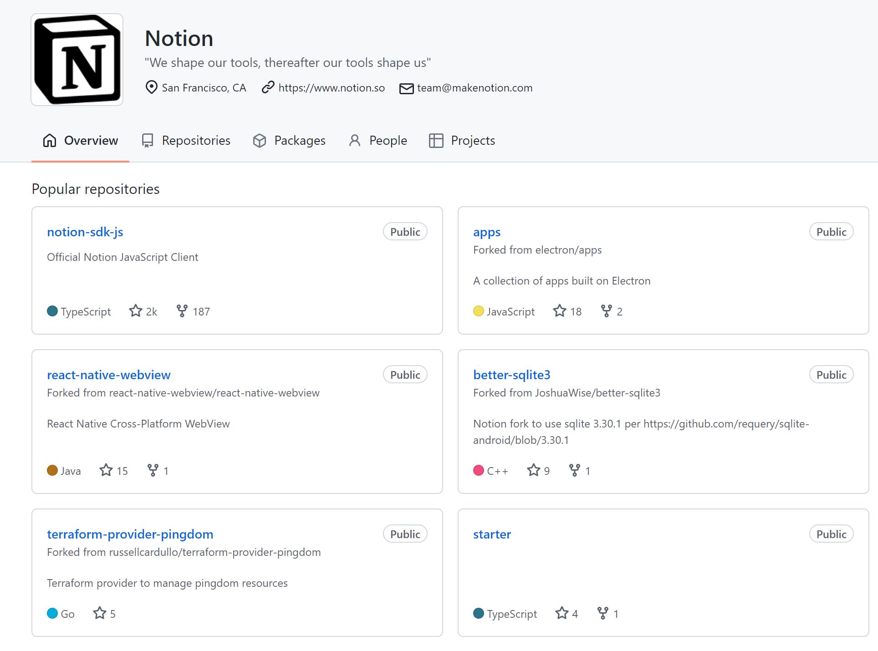Open the Projects tab

point(462,141)
